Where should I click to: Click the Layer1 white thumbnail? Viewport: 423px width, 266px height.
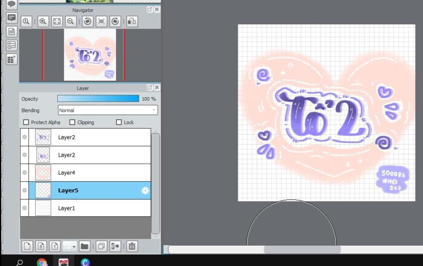43,208
